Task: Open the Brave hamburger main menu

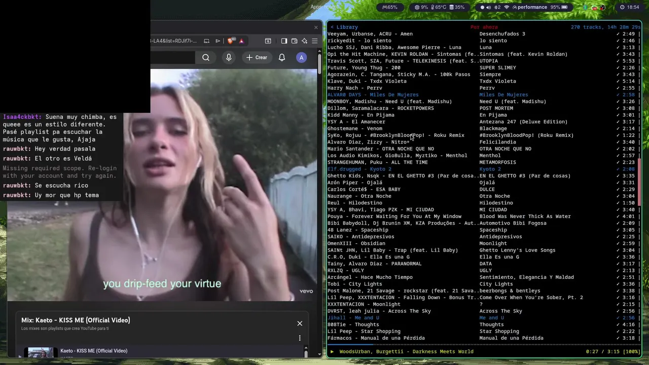Action: (x=314, y=41)
